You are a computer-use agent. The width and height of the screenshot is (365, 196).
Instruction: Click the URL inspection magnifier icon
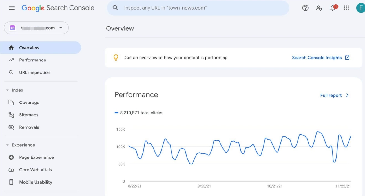click(11, 72)
